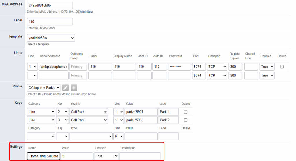Focus the Server Address field for line 1
The width and height of the screenshot is (296, 161).
pos(53,67)
